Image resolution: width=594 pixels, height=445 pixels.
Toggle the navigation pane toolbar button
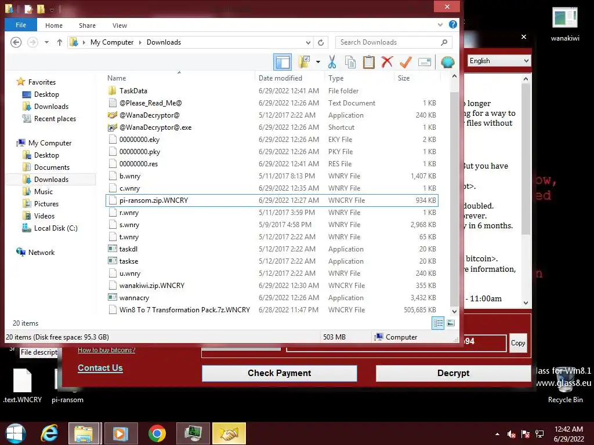click(x=282, y=62)
